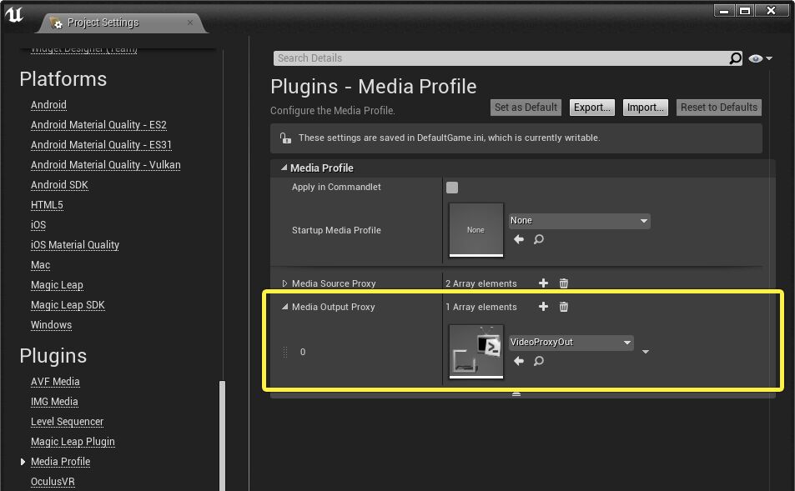Click the Export button
795x491 pixels.
(x=591, y=107)
